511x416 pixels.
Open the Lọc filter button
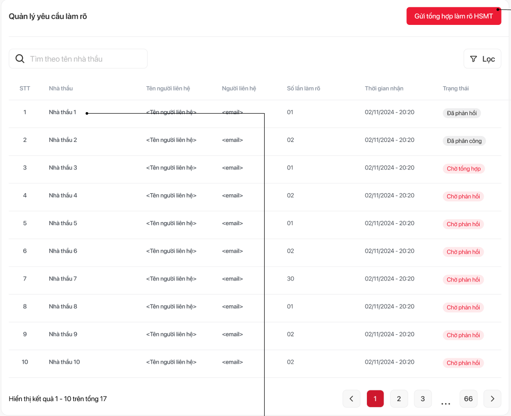pyautogui.click(x=482, y=59)
